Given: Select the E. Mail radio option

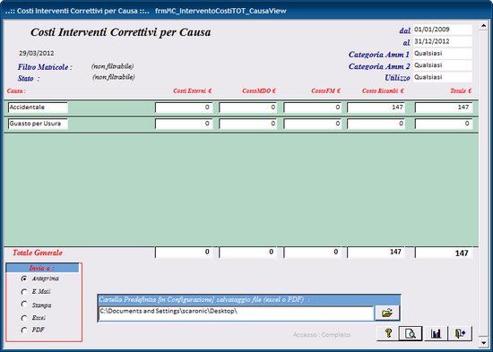Looking at the screenshot, I should 24,292.
